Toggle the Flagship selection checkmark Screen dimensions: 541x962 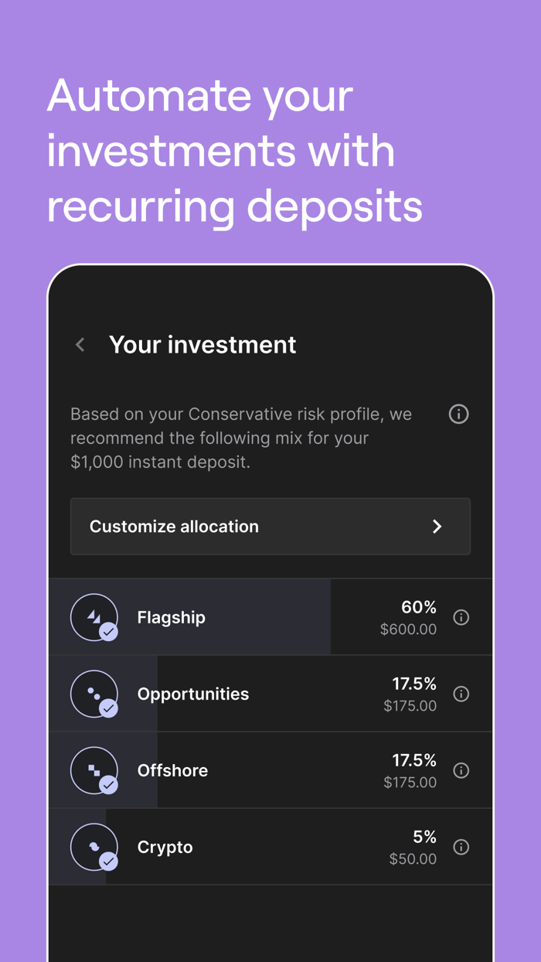click(x=109, y=633)
